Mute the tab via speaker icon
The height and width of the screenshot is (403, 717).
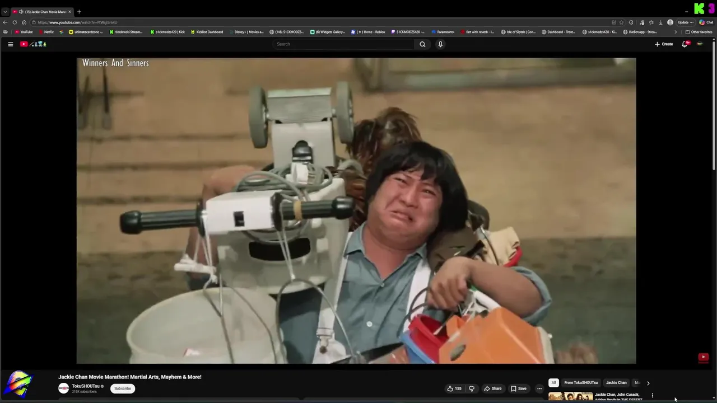[21, 12]
